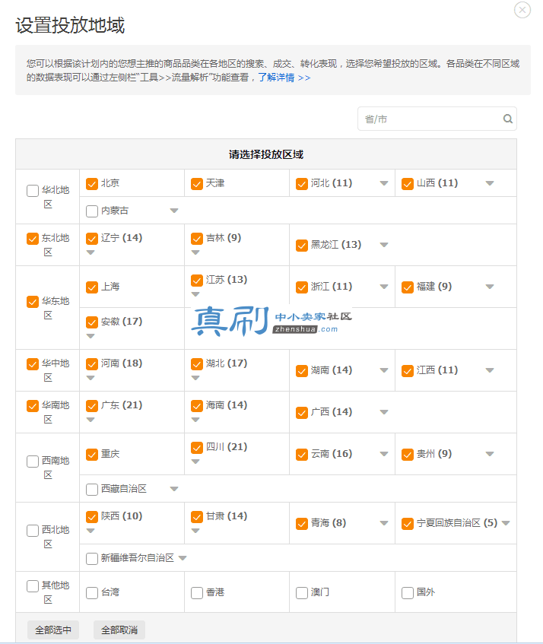Expand the 内蒙古 dropdown arrow

pyautogui.click(x=174, y=211)
